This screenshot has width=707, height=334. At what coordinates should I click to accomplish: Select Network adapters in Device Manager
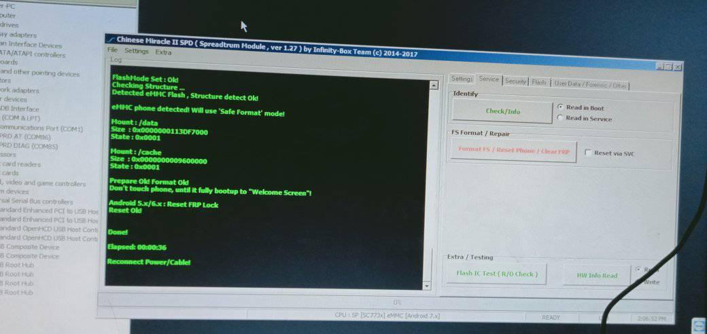point(20,90)
